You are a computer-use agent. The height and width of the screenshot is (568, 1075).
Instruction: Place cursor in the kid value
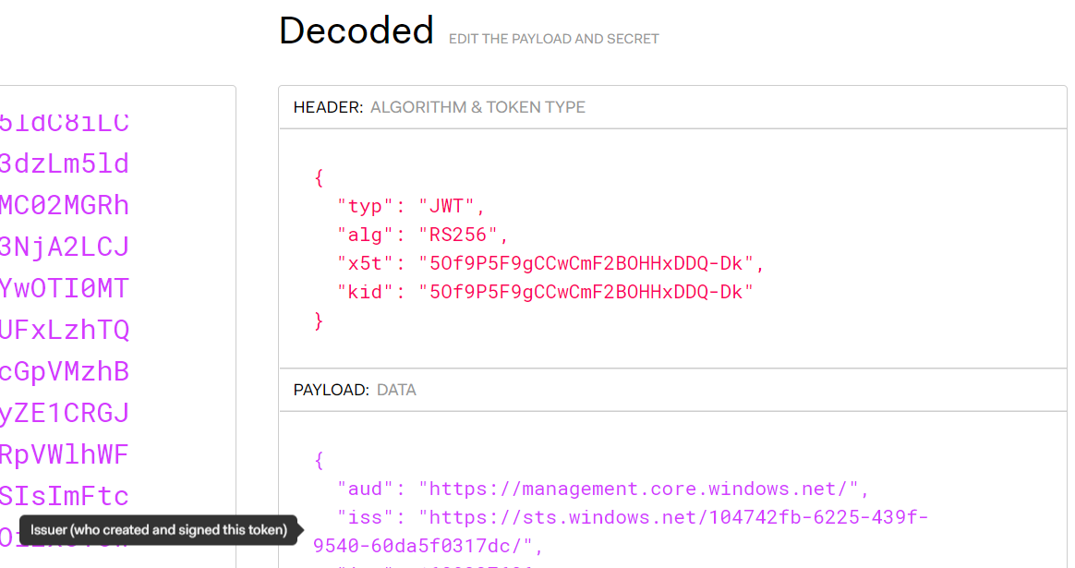586,292
